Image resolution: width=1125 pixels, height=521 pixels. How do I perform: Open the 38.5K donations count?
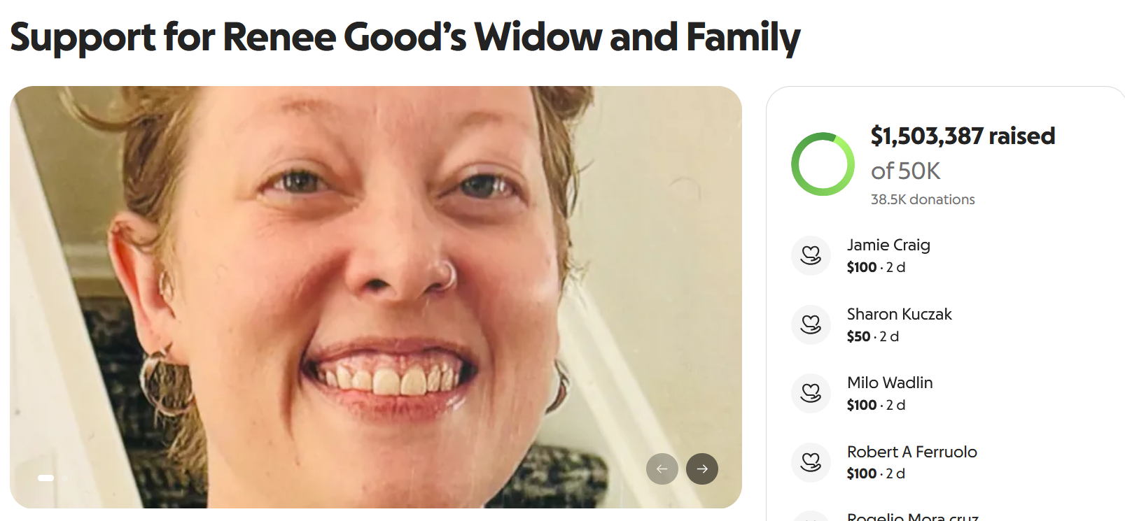[923, 199]
